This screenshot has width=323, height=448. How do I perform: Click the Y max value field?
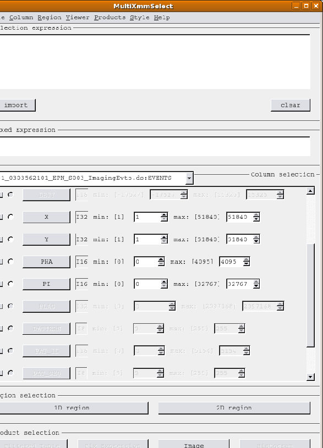[240, 239]
